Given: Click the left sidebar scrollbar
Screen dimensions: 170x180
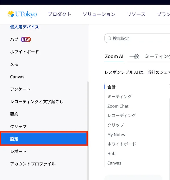Looking at the screenshot, I should pyautogui.click(x=88, y=131).
